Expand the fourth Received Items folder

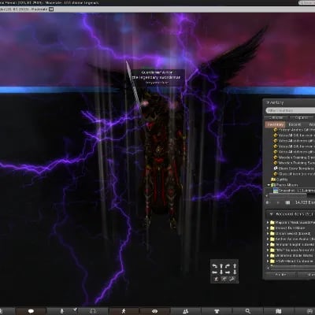[x=268, y=239]
